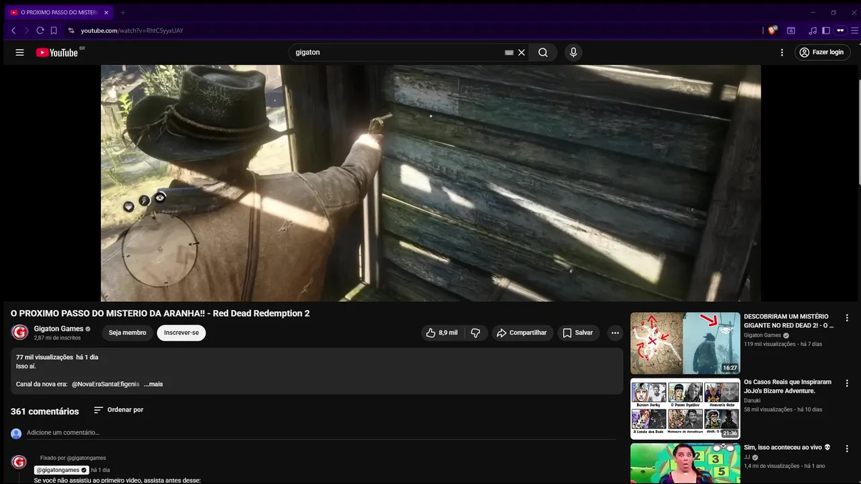Save video with 'Salvar' button
The width and height of the screenshot is (861, 484).
pos(578,333)
